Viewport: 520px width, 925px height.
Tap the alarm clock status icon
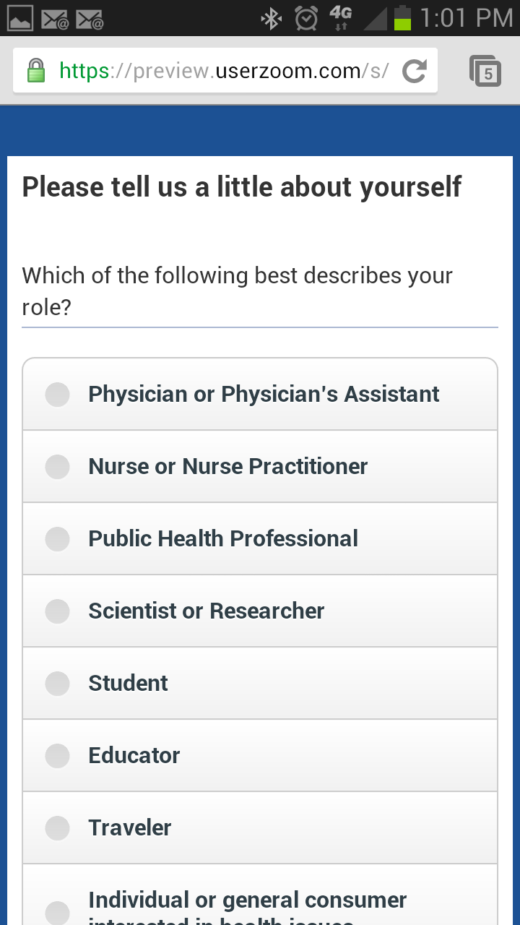click(306, 17)
